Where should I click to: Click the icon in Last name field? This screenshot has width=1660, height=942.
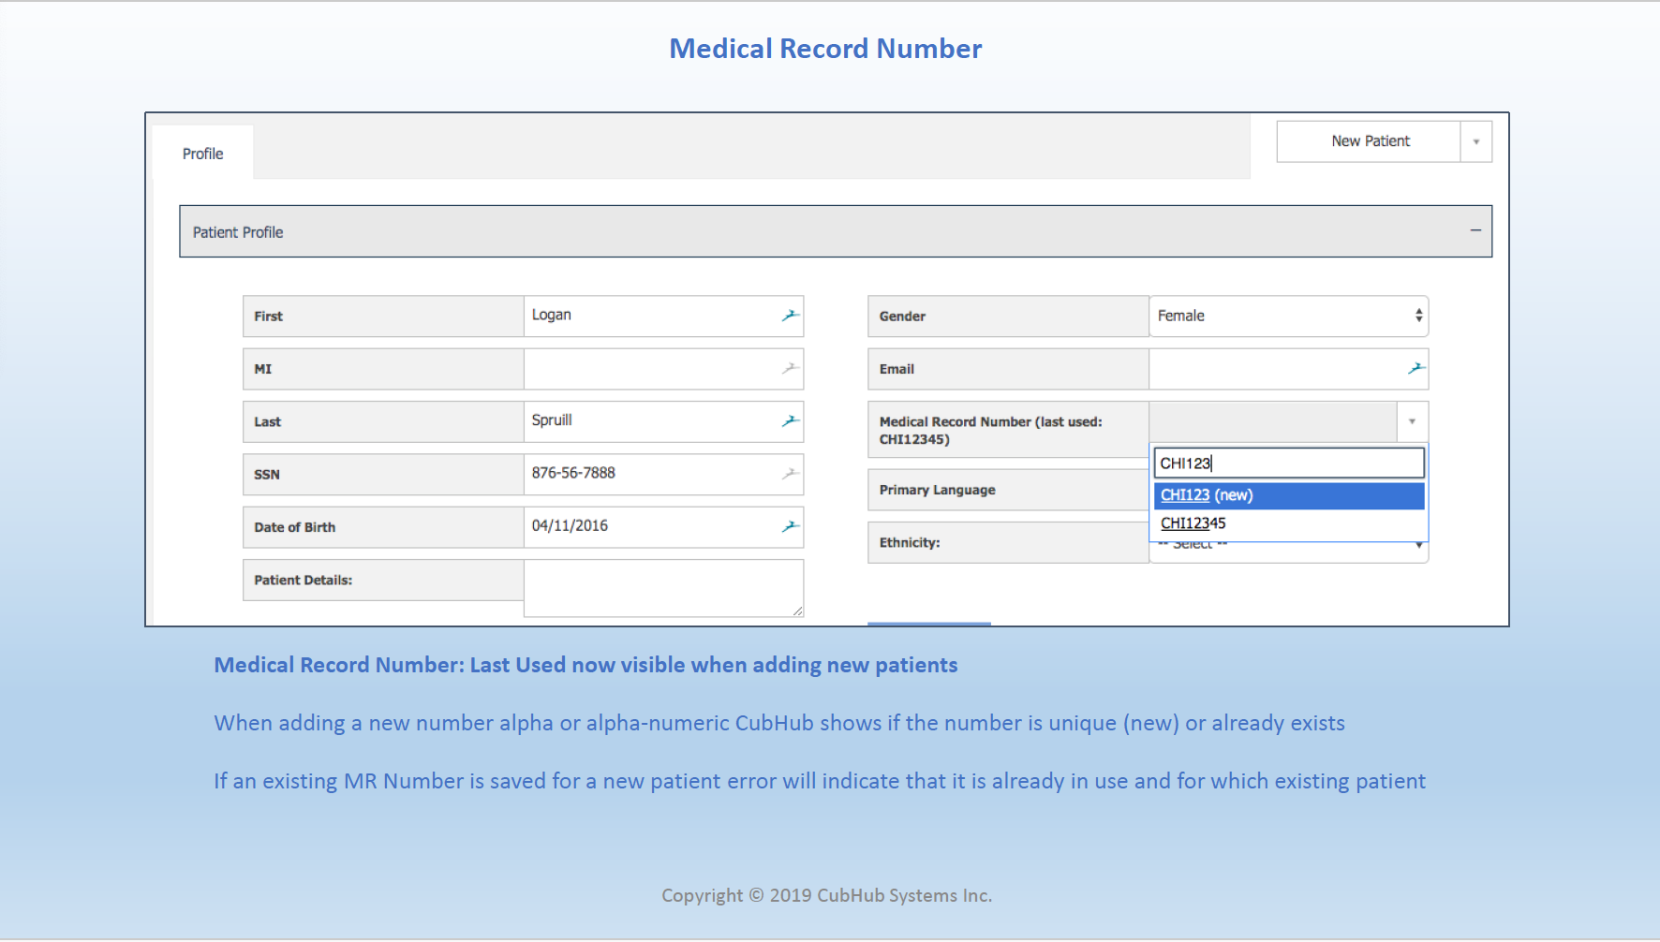point(791,421)
